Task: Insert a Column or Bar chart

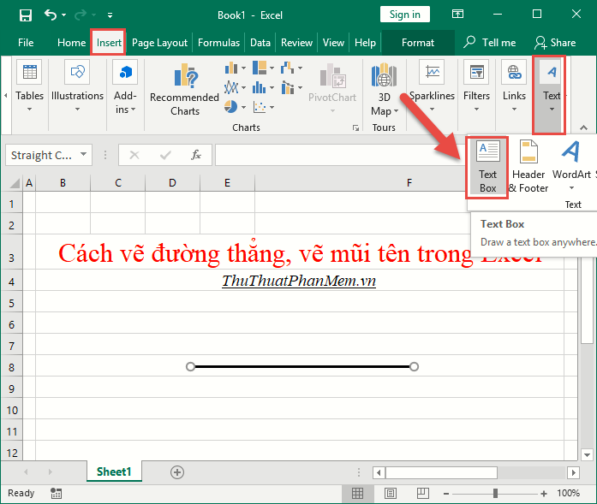Action: click(x=235, y=68)
